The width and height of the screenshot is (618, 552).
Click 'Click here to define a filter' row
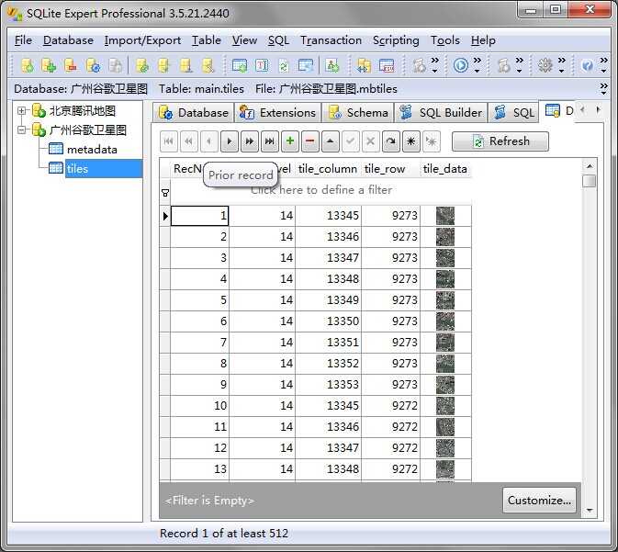click(x=320, y=190)
